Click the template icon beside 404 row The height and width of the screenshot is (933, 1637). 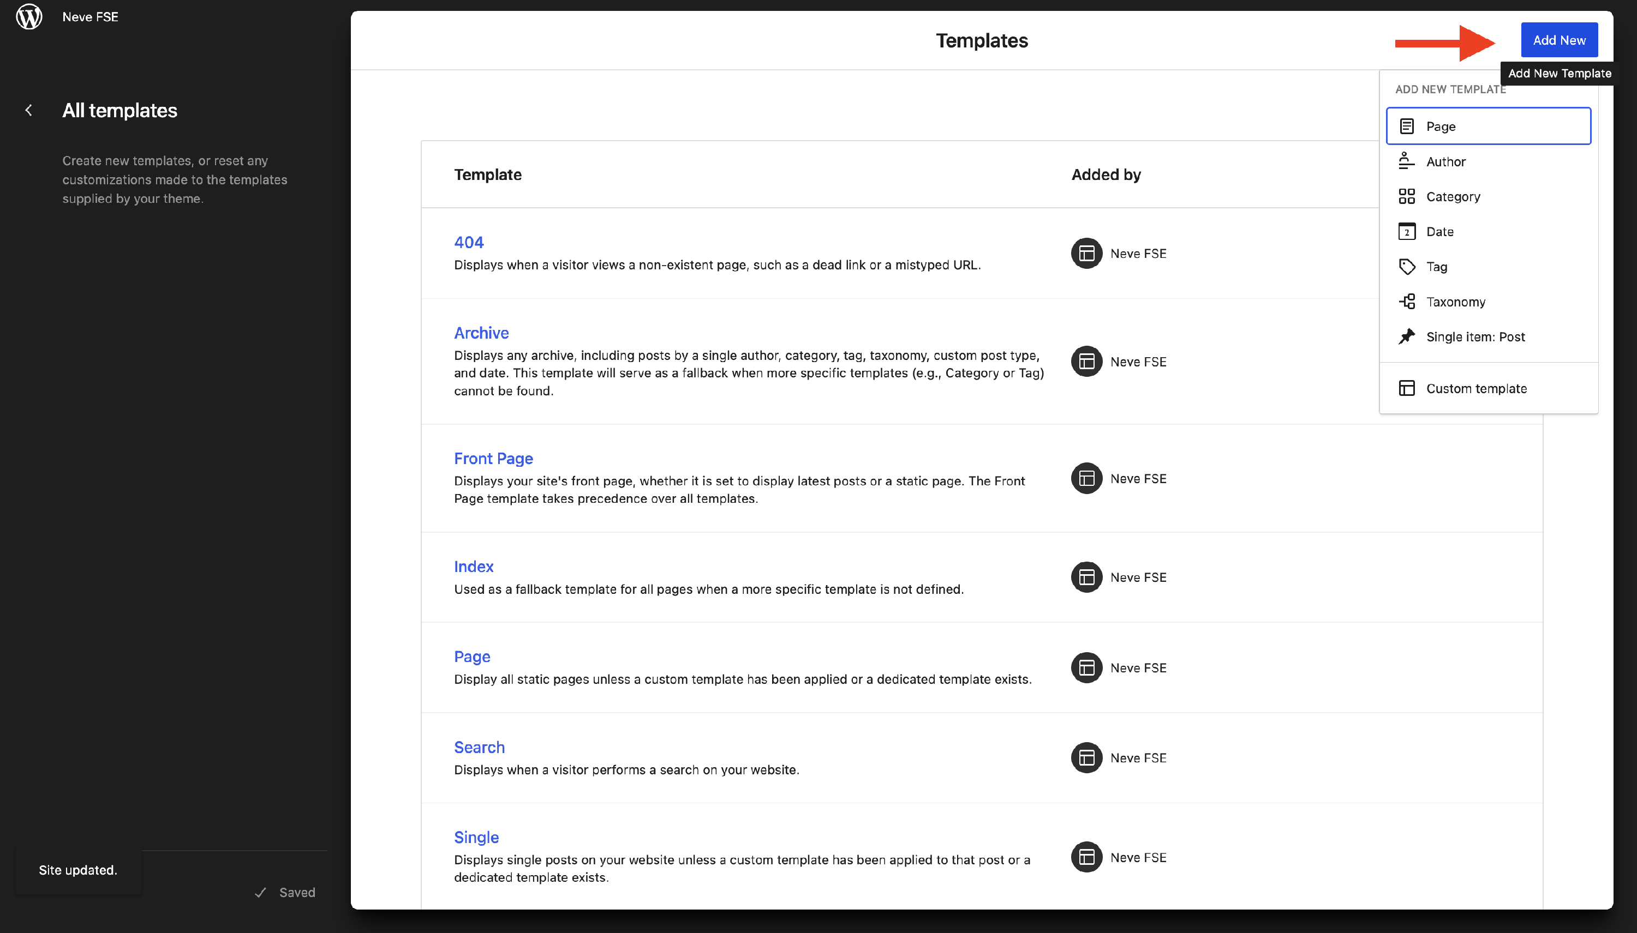coord(1086,253)
